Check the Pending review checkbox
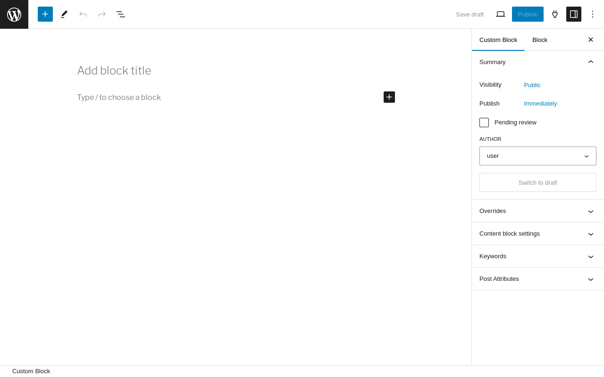604x377 pixels. (x=484, y=123)
